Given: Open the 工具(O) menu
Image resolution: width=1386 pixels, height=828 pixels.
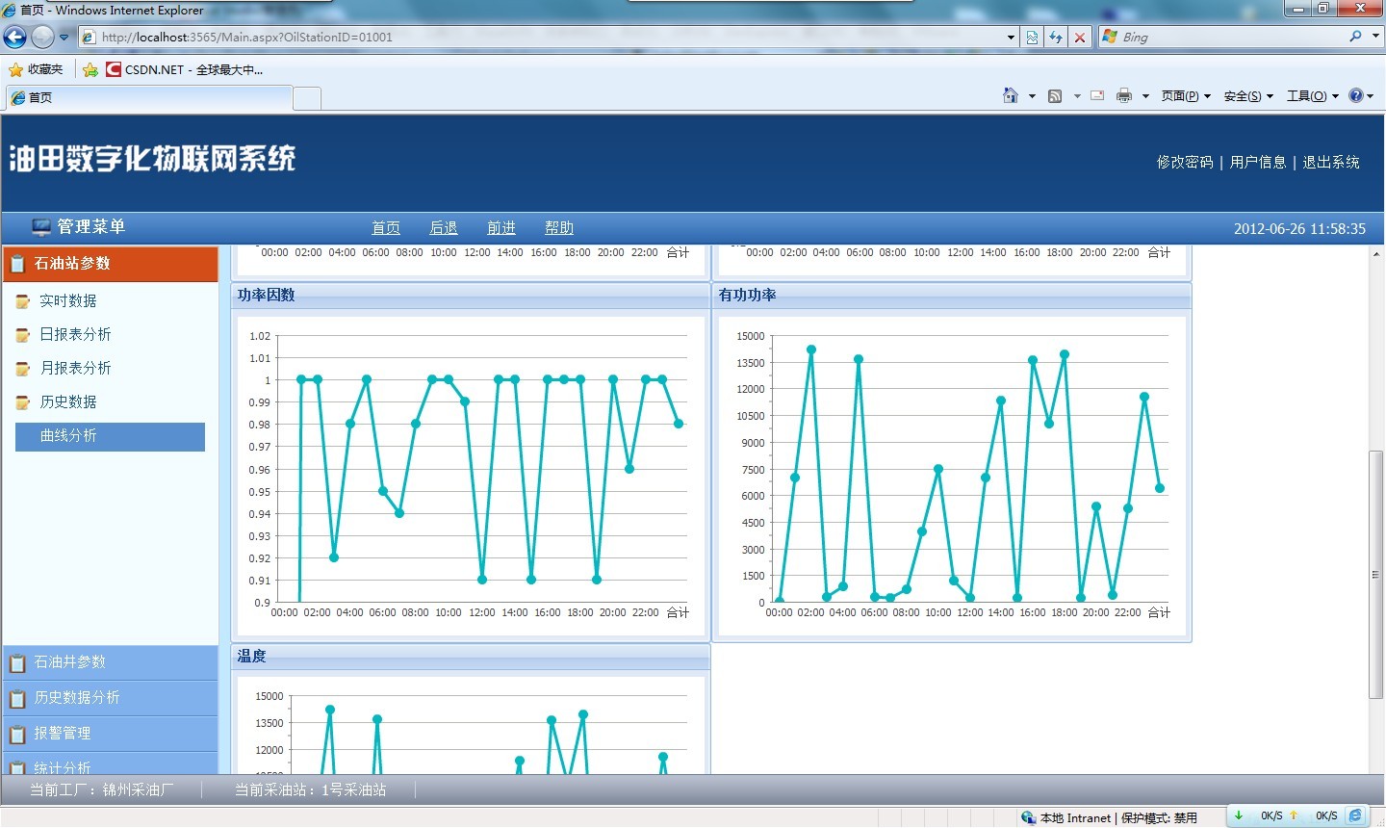Looking at the screenshot, I should pos(1313,96).
